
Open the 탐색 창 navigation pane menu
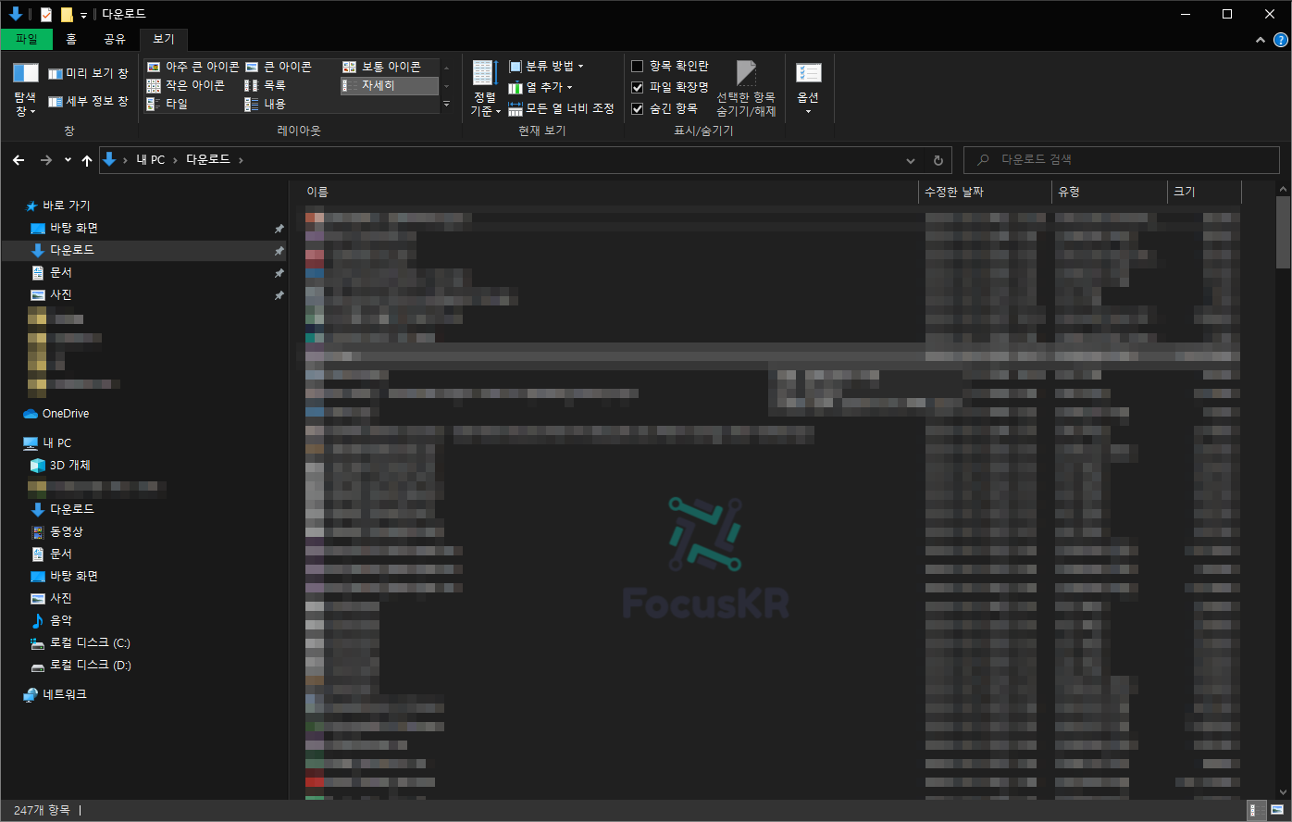pyautogui.click(x=25, y=90)
